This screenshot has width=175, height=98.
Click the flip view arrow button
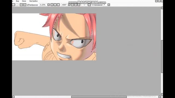84,5
